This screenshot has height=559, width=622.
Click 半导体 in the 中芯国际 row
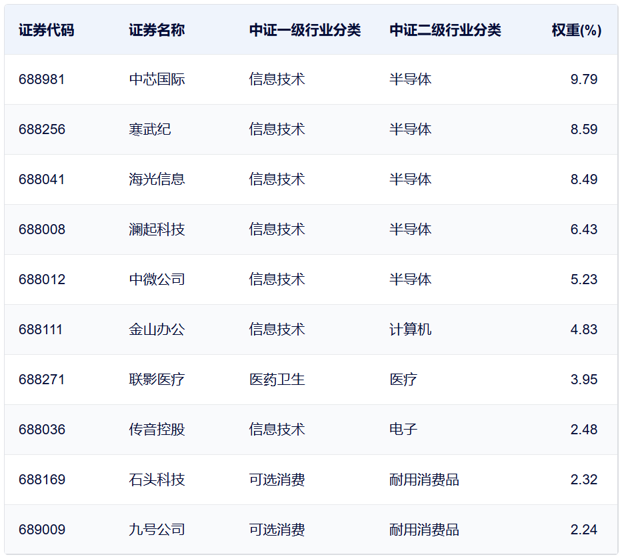pos(410,79)
